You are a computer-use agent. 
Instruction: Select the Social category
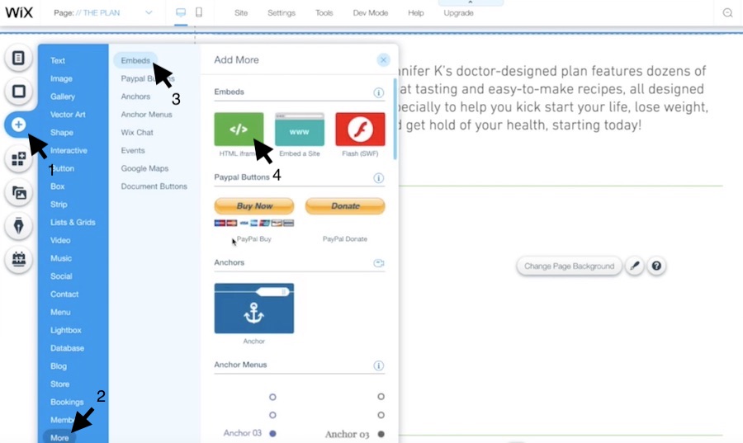tap(61, 276)
